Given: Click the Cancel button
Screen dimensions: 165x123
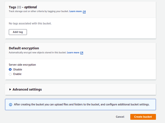Looking at the screenshot, I should pyautogui.click(x=120, y=117).
